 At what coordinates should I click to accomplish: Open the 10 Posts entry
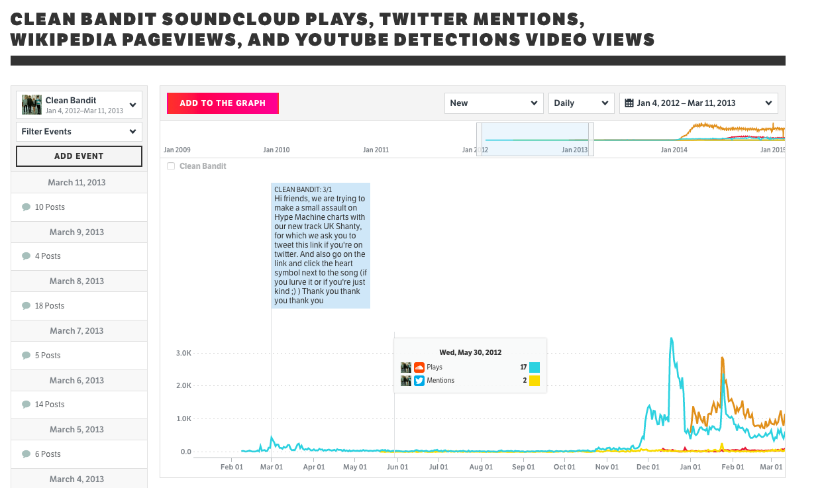(x=79, y=207)
